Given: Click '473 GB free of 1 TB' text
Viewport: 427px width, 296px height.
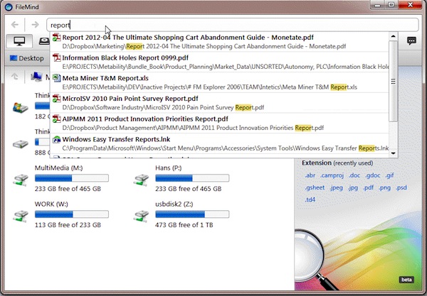Looking at the screenshot, I should pyautogui.click(x=184, y=225).
